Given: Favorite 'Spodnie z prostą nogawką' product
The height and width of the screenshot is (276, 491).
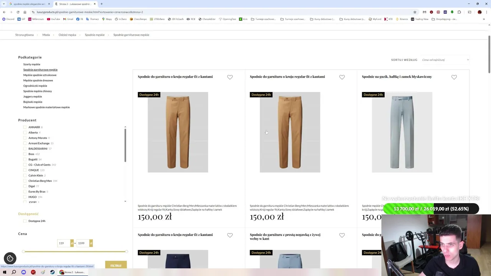Looking at the screenshot, I should (342, 235).
